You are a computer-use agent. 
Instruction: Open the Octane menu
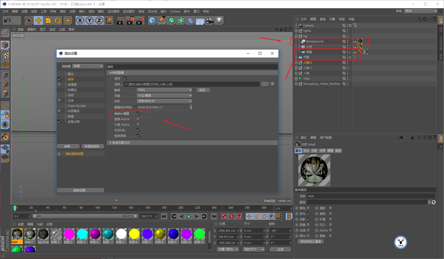tap(175, 11)
